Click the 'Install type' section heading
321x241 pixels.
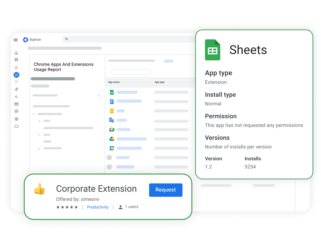click(220, 95)
